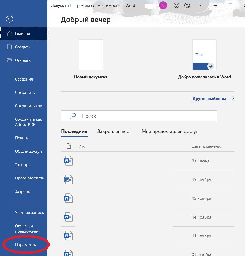
Task: Click the magnifier icon in the search box
Action: point(73,116)
